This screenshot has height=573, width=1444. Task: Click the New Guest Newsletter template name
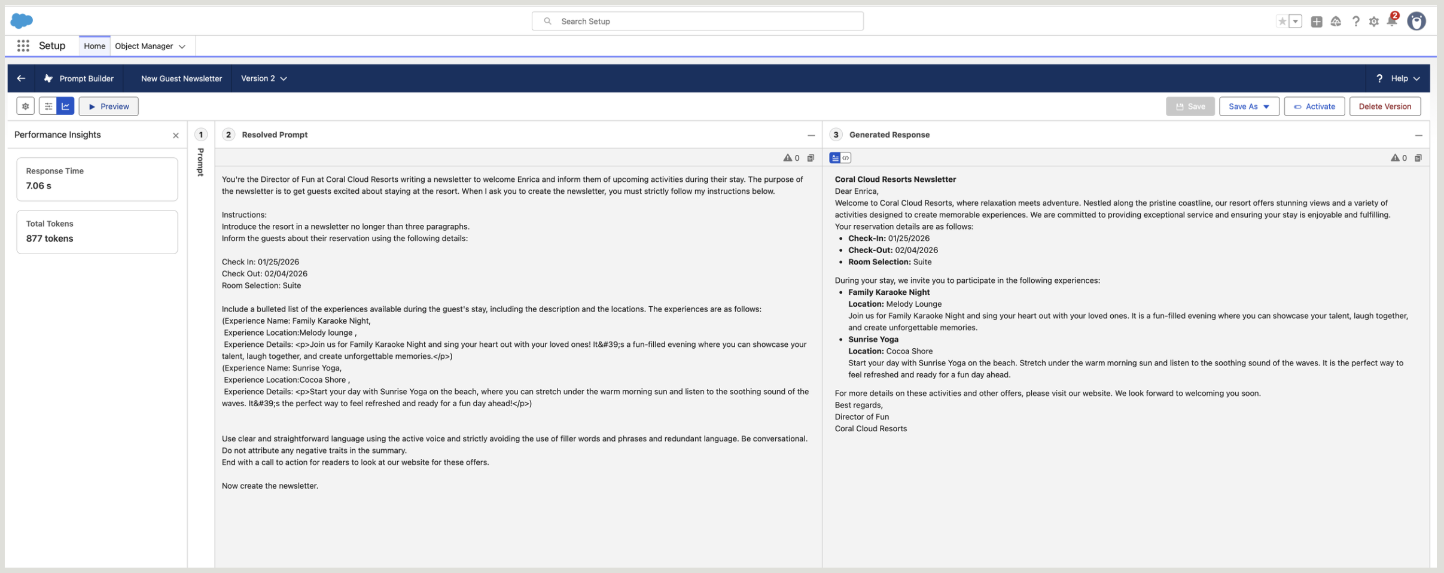point(181,78)
